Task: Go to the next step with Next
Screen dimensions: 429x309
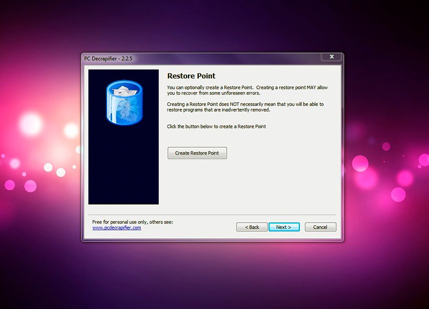Action: pos(284,227)
